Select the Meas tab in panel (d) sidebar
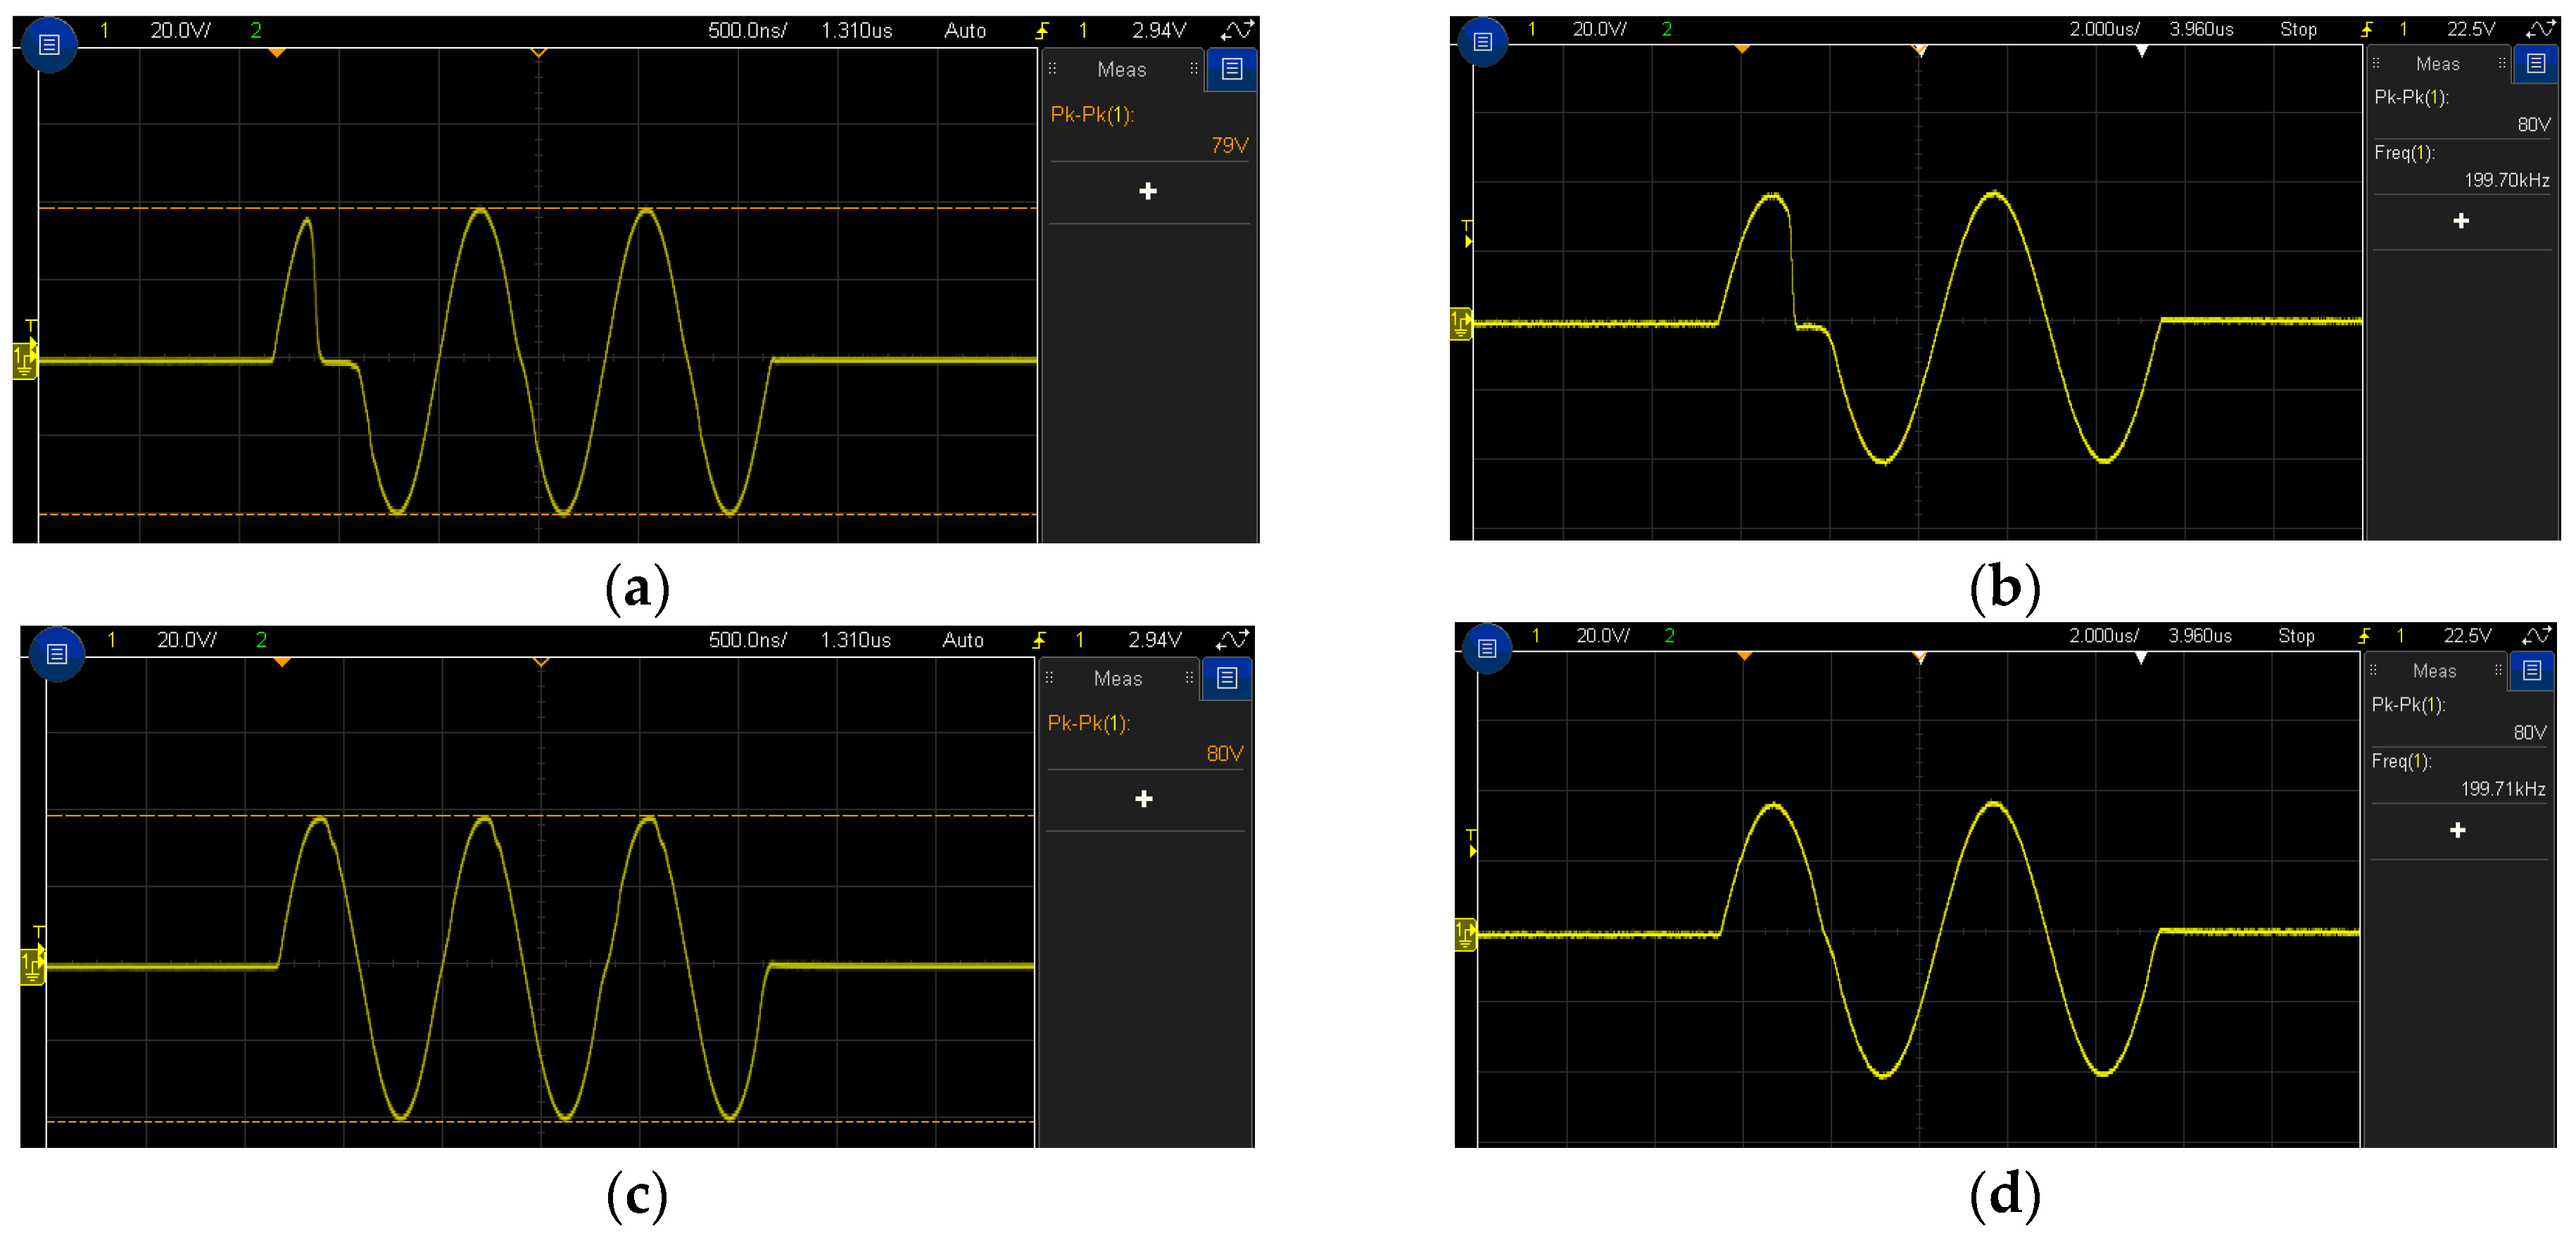Screen dimensions: 2576x1238 [2434, 671]
